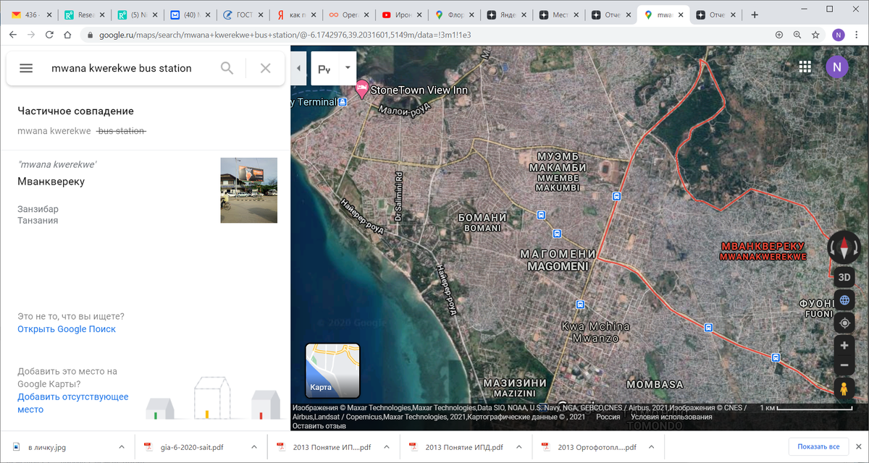Click the bus stop beside Fuoni
This screenshot has height=463, width=869.
(776, 357)
